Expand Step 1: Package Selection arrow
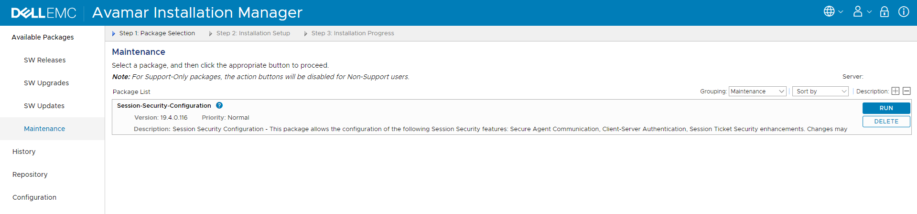 [114, 33]
